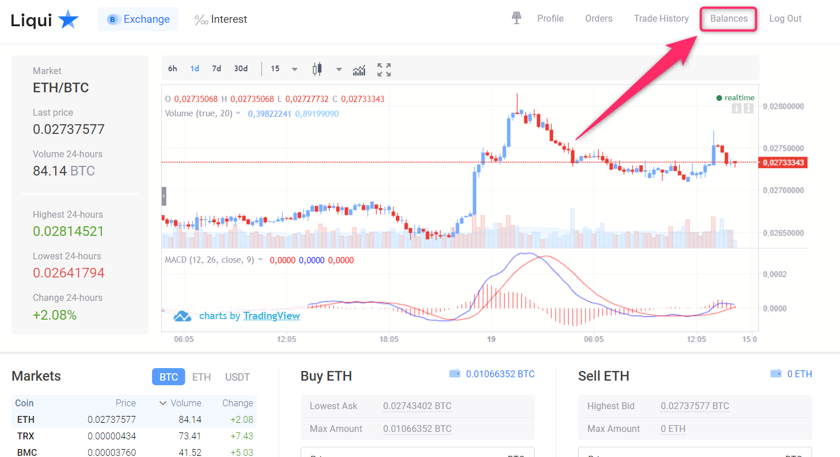The image size is (840, 457).
Task: Switch markets to ETH tab
Action: click(x=202, y=377)
